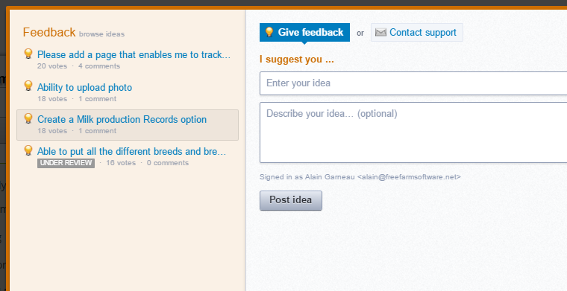Click the lightbulb icon in Give feedback tab
Viewport: 567px width, 291px height.
(x=269, y=32)
